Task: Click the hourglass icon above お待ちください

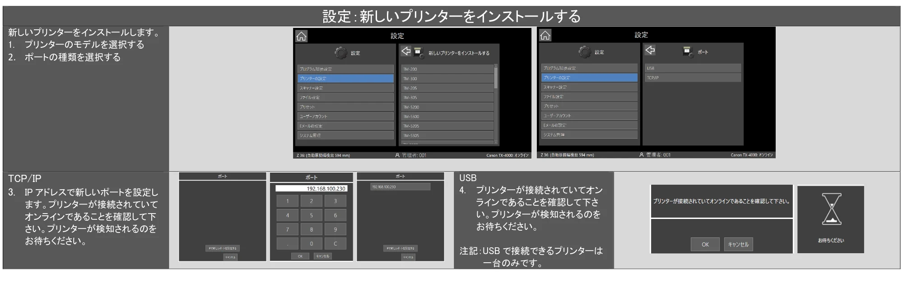Action: tap(831, 209)
